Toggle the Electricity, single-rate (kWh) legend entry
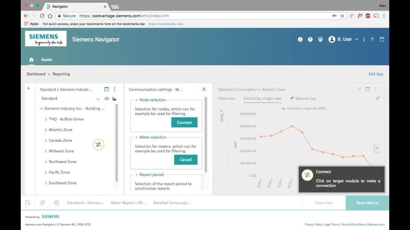 pos(303,109)
